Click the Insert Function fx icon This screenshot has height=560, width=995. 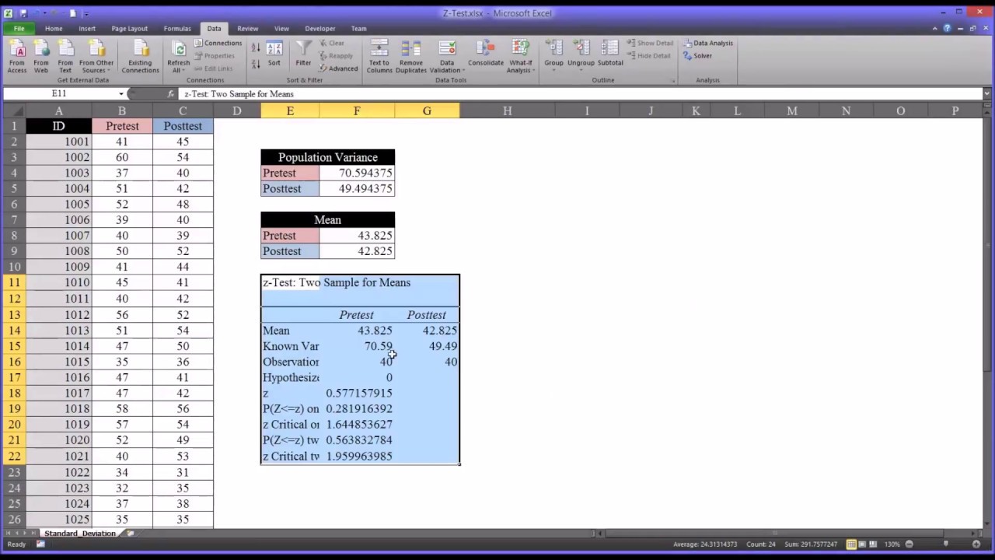click(x=171, y=94)
